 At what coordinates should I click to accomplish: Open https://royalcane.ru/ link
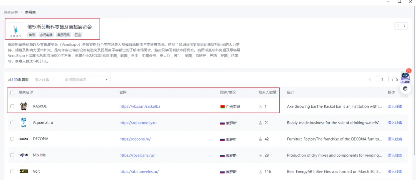tap(137, 155)
